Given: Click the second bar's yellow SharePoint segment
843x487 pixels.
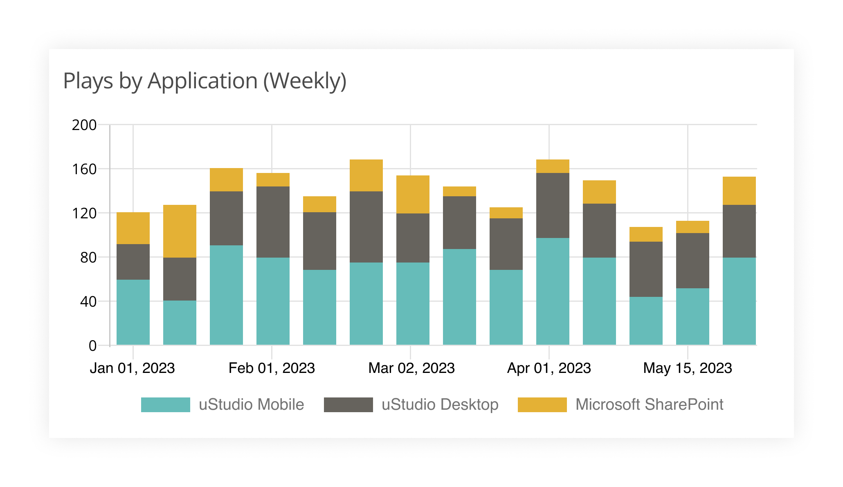Looking at the screenshot, I should [180, 231].
